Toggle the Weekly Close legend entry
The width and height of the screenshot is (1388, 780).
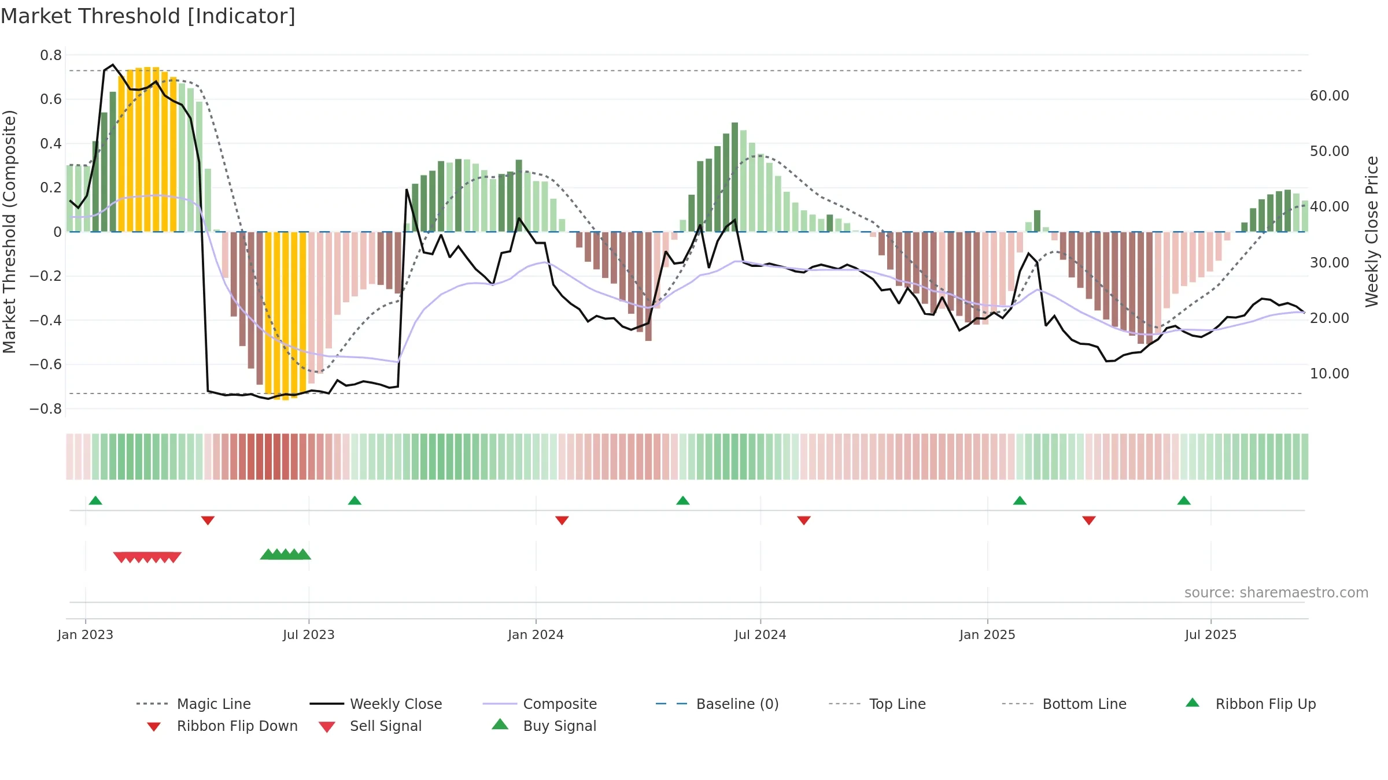[376, 704]
